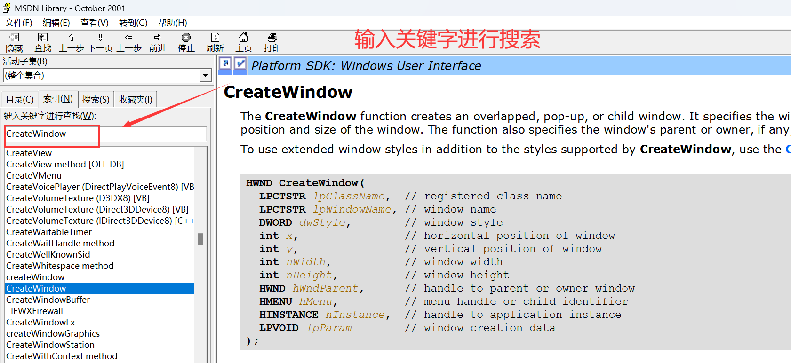
Task: Click the 隐藏 (Hide) toolbar icon
Action: (x=14, y=38)
